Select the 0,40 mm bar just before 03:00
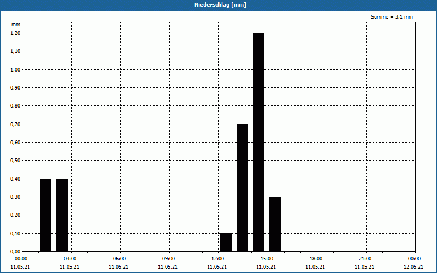Screen dimensions: 437x273 62,215
